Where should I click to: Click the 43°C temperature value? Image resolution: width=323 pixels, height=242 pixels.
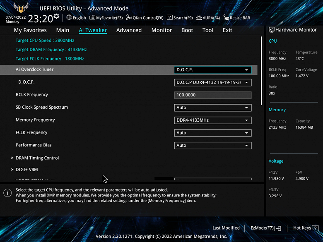coord(299,59)
